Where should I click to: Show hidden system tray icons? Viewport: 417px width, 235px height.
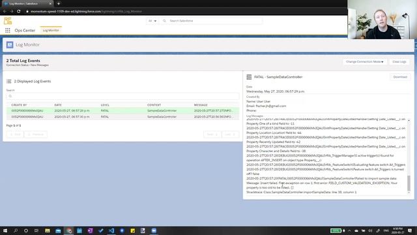350,230
